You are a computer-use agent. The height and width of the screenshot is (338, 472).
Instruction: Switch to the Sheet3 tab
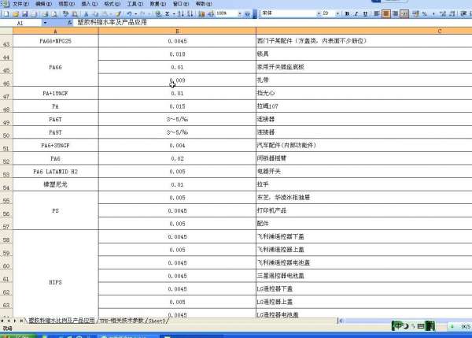pyautogui.click(x=157, y=321)
